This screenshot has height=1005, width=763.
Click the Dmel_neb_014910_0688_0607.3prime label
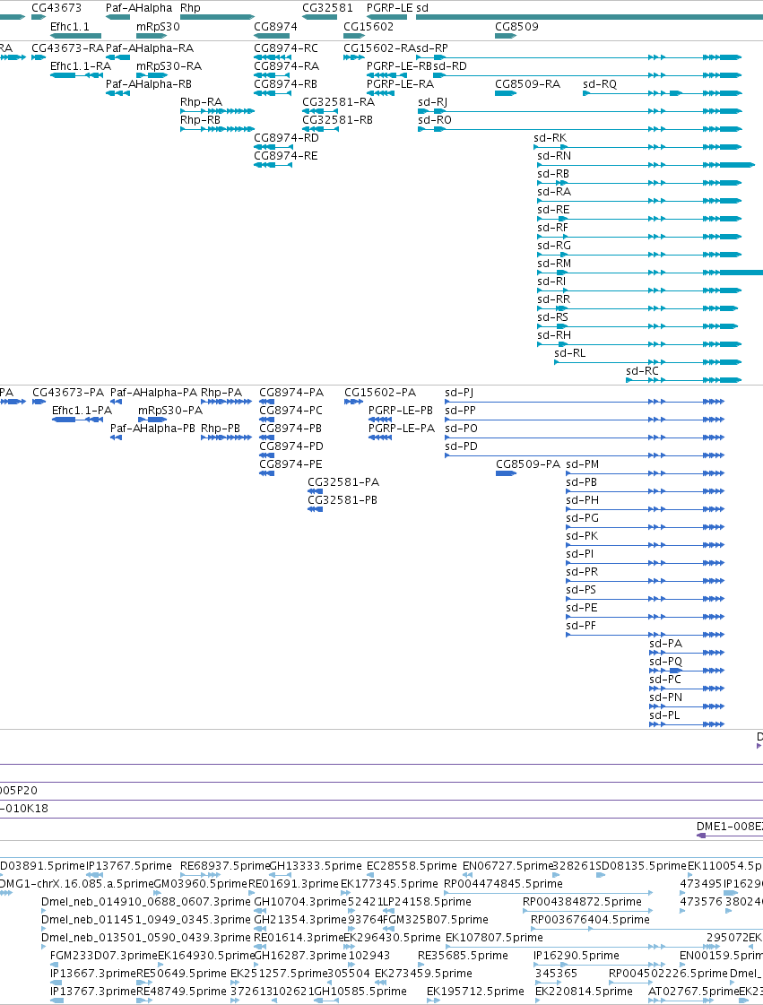[x=145, y=902]
